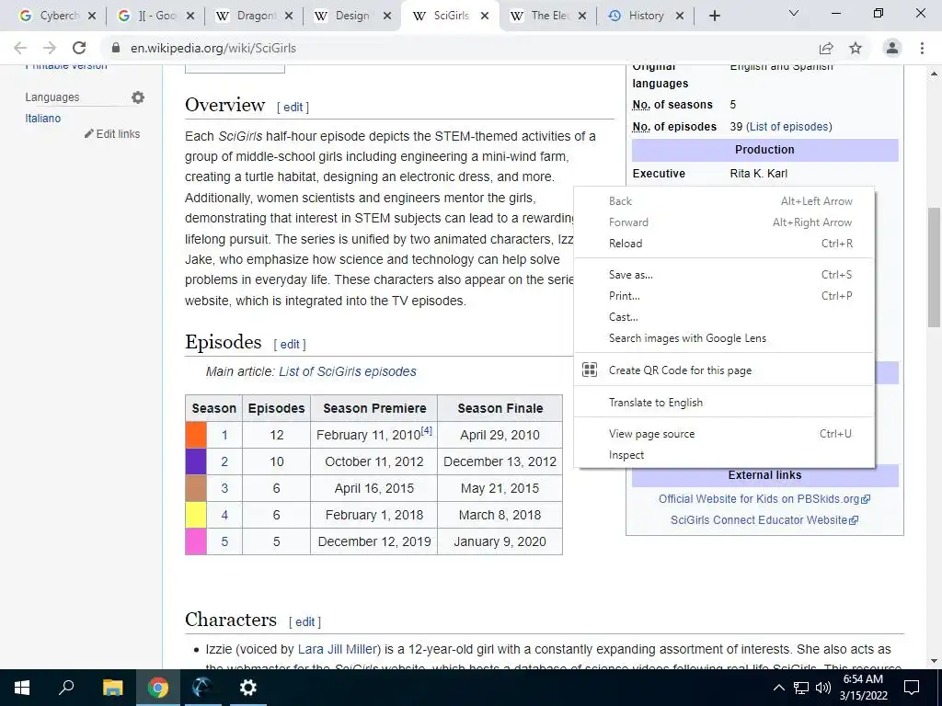The height and width of the screenshot is (706, 942).
Task: Close the Cyberchef tab
Action: 92,17
